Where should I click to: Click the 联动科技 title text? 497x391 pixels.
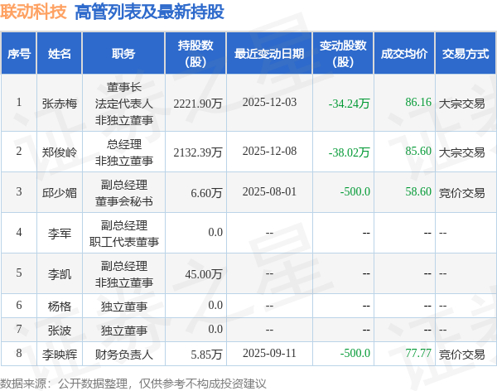33,12
